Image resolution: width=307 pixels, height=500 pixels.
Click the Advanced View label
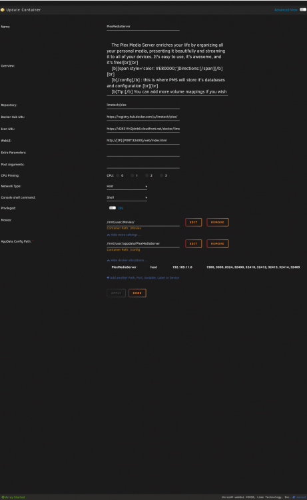[286, 10]
